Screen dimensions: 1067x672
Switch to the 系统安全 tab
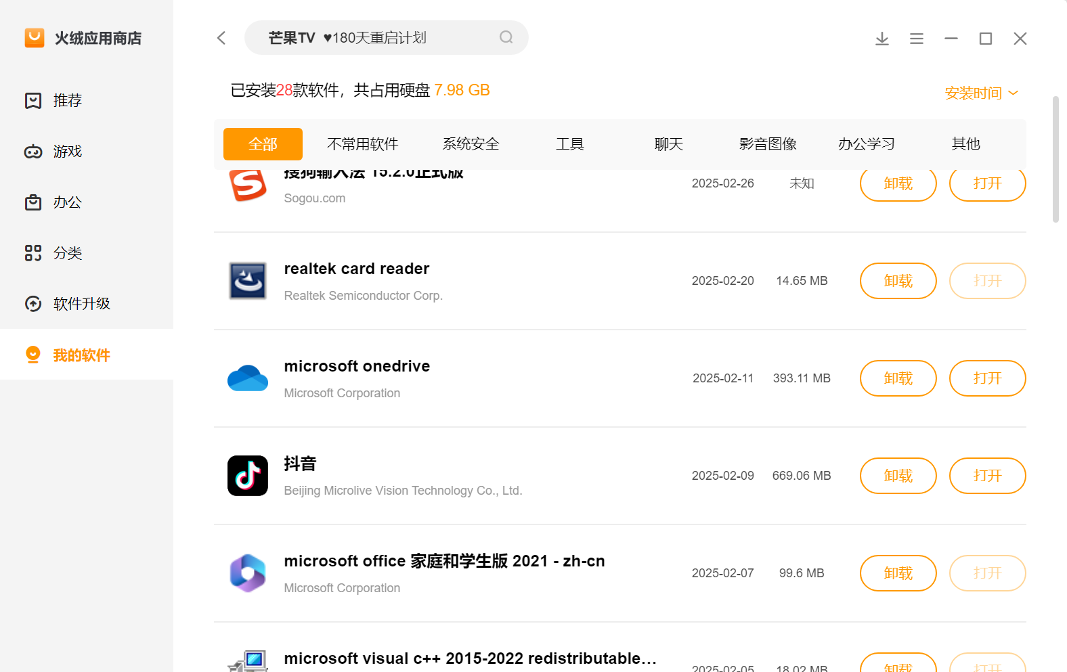pos(471,144)
